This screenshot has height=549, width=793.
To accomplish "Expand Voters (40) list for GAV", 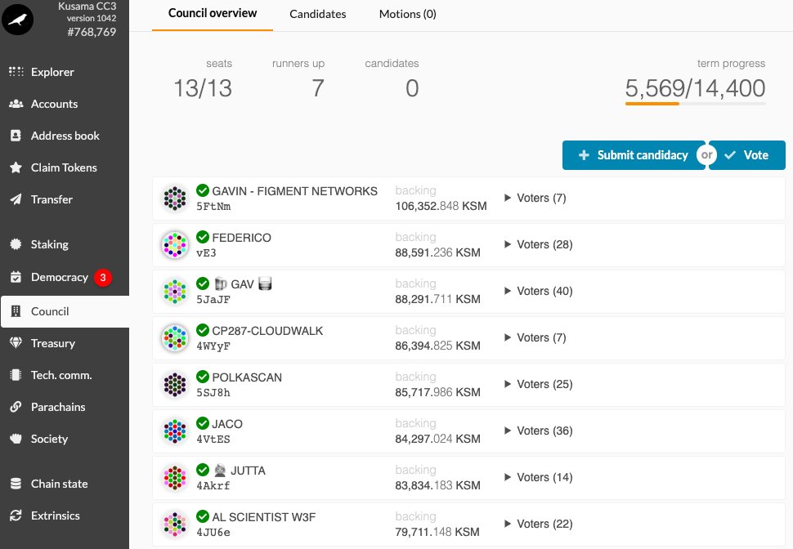I will 538,291.
